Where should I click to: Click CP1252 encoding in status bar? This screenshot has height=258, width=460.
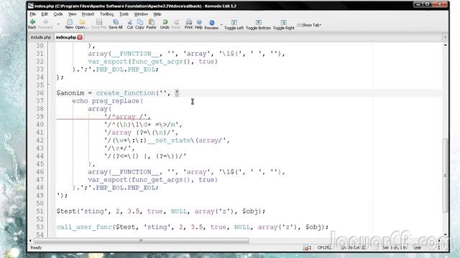click(324, 248)
